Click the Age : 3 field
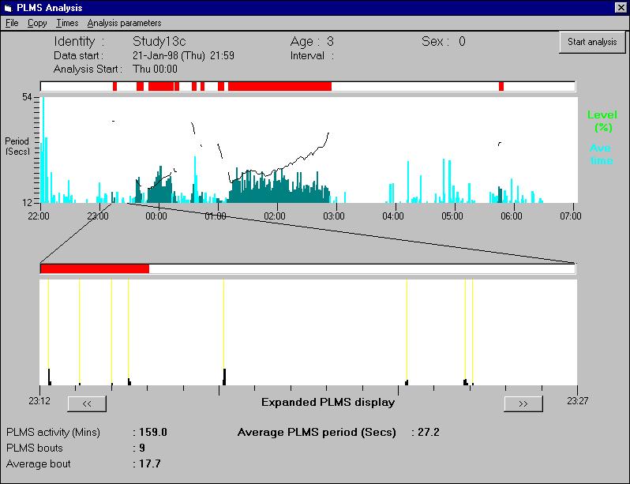The width and height of the screenshot is (630, 484). coord(312,41)
